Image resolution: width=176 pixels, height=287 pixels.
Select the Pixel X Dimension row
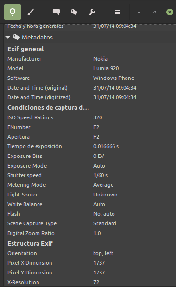90,263
